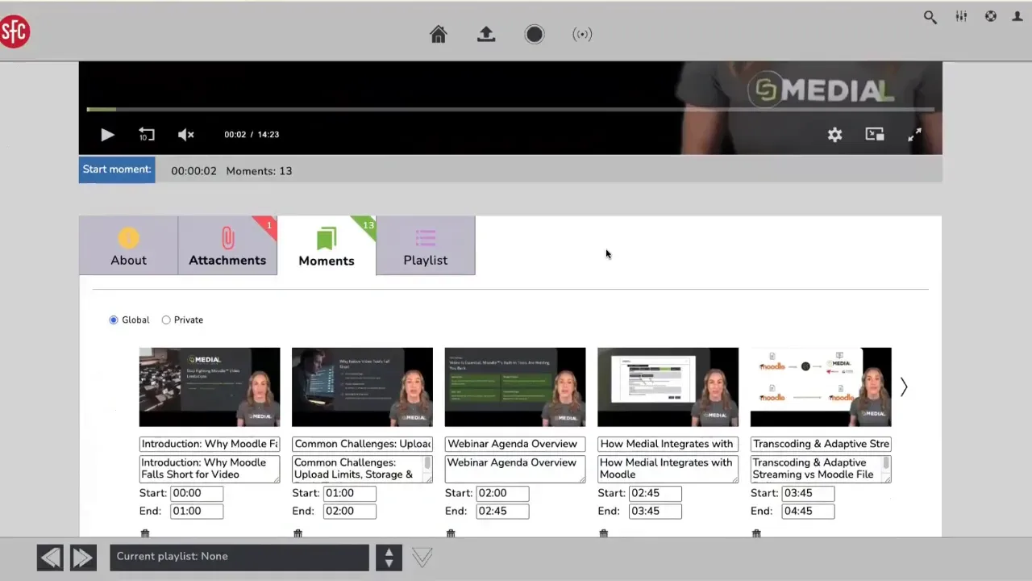Switch to the About tab
Screen dimensions: 1032x581
[x=128, y=245]
